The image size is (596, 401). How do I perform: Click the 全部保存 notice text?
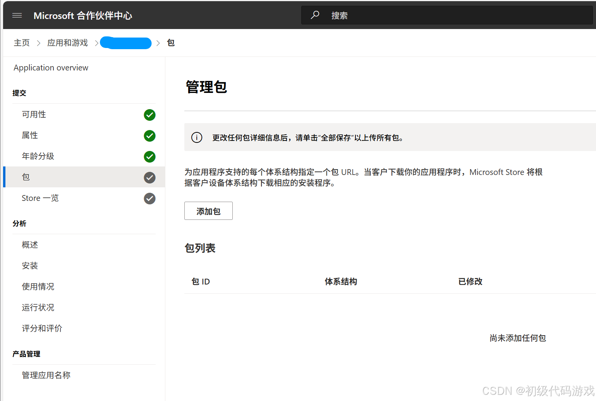(x=336, y=138)
